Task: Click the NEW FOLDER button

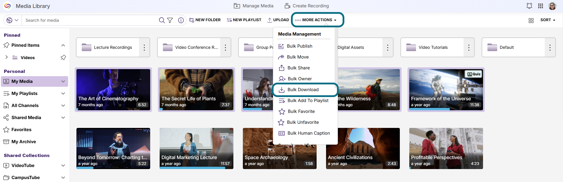Action: click(205, 20)
